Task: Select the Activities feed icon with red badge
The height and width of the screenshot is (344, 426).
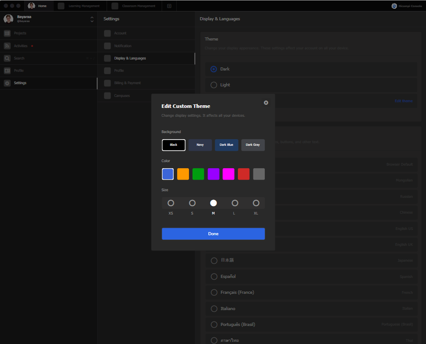Action: click(7, 45)
